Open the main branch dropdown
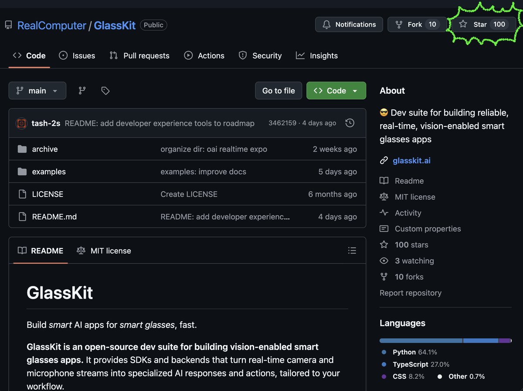 tap(37, 91)
